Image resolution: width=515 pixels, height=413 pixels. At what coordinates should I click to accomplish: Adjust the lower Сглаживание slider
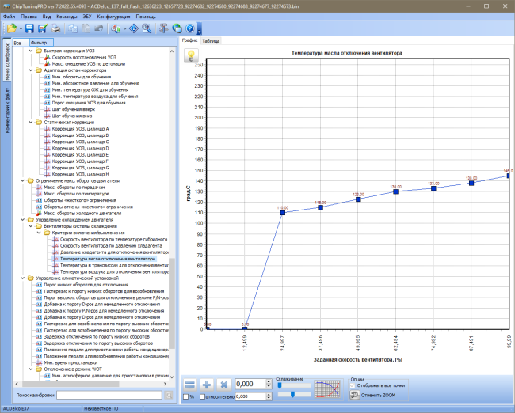[292, 394]
